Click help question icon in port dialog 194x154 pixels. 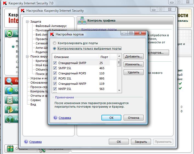point(55,118)
